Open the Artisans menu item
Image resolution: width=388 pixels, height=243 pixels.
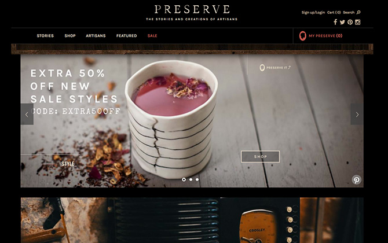point(96,36)
